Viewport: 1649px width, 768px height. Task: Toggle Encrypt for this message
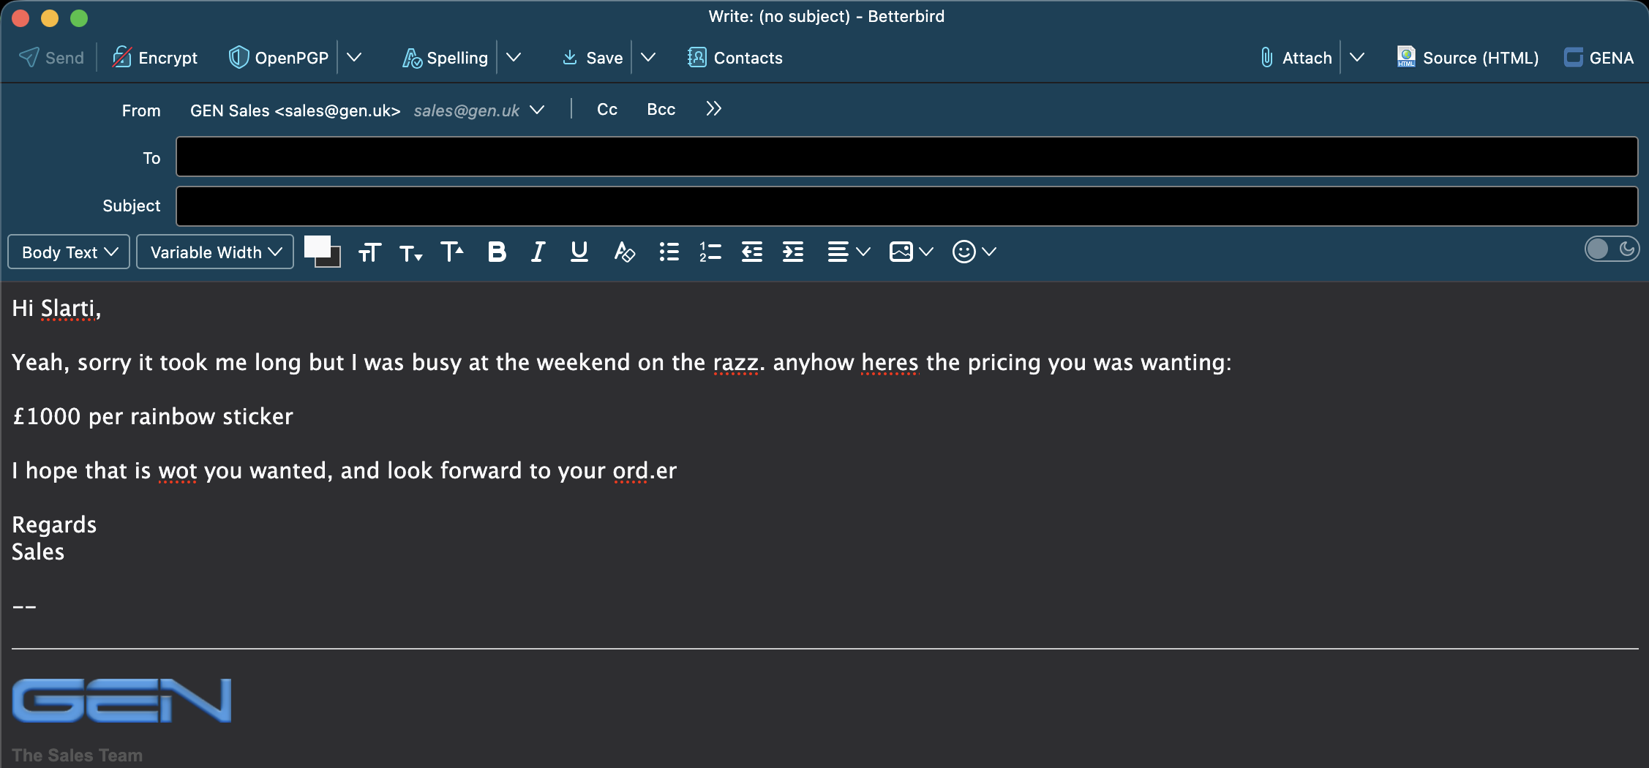(x=154, y=58)
